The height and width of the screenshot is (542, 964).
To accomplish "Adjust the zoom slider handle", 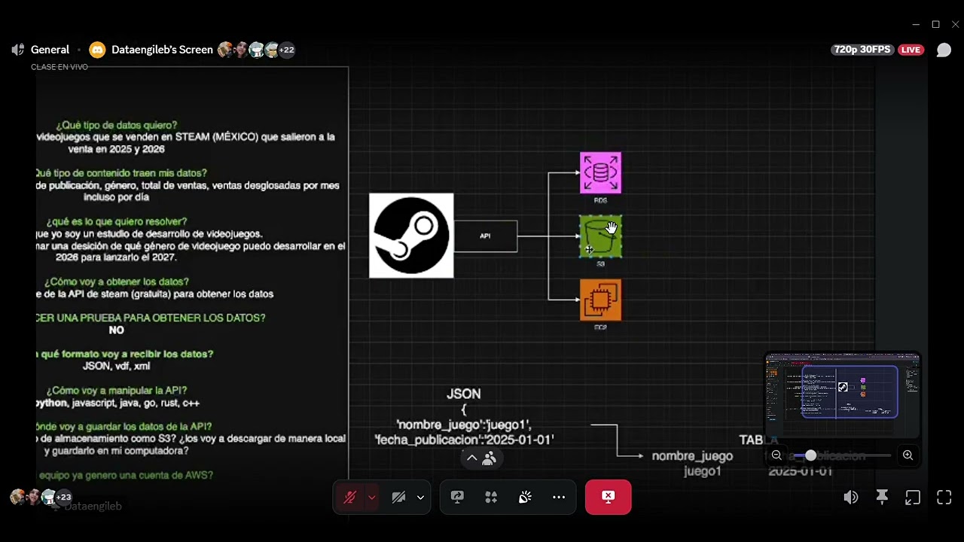I will click(x=810, y=455).
